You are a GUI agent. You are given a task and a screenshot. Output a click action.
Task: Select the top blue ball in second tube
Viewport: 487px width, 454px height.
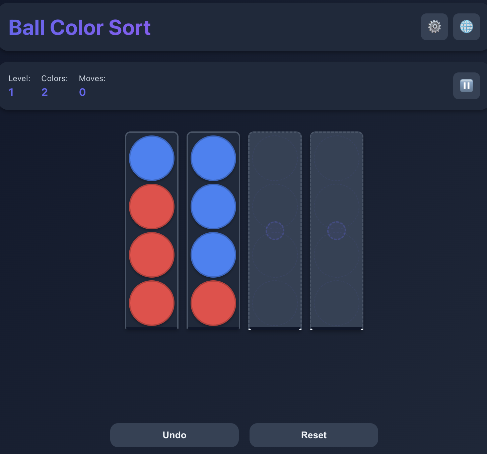[x=213, y=158]
